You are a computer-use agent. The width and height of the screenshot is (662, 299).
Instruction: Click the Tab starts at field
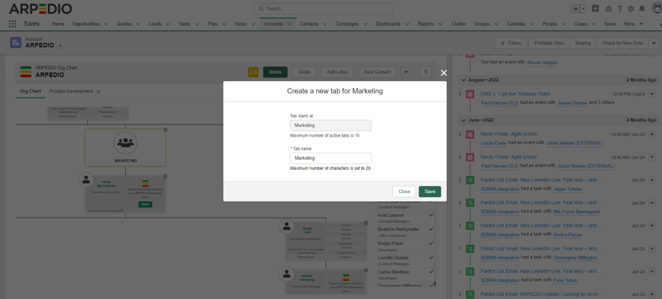(330, 125)
